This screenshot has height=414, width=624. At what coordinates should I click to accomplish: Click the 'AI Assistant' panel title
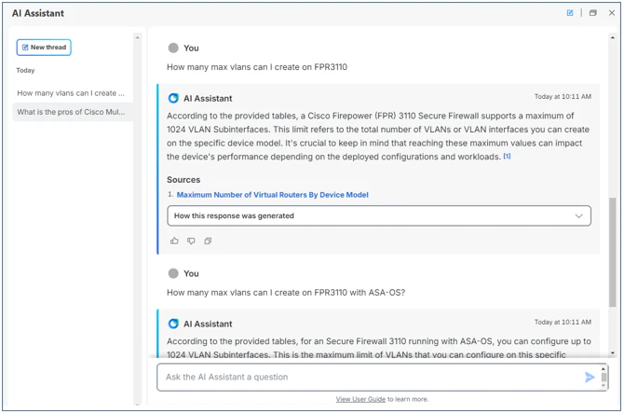click(38, 13)
